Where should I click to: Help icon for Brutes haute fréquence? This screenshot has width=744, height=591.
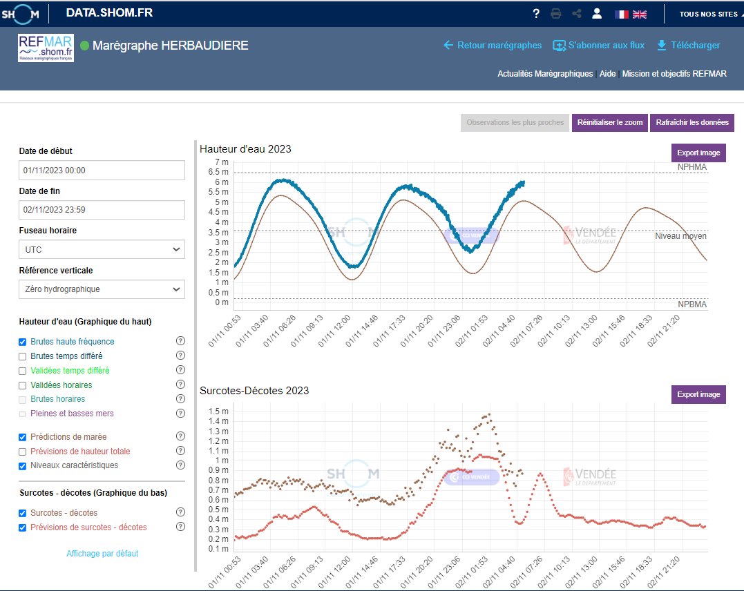180,341
